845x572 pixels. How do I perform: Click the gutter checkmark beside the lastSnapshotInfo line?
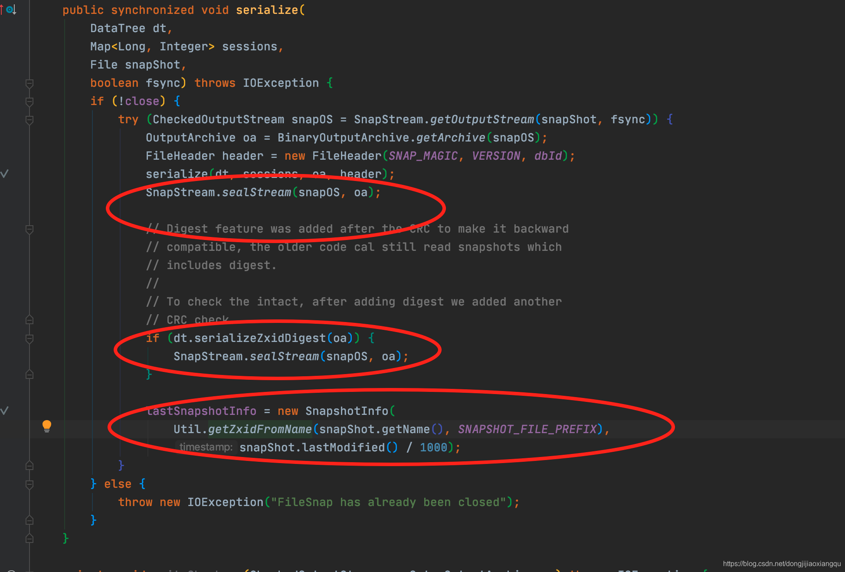(4, 411)
